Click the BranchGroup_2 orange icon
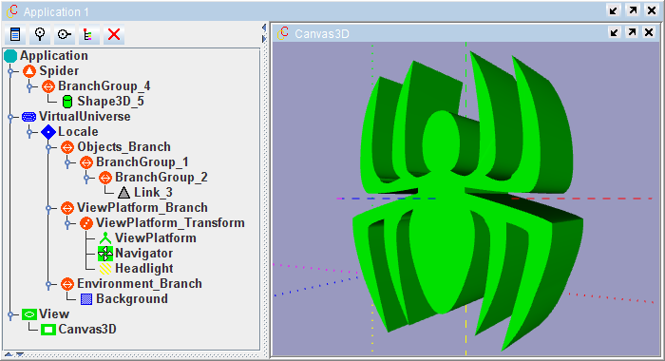The width and height of the screenshot is (665, 361). coord(105,178)
